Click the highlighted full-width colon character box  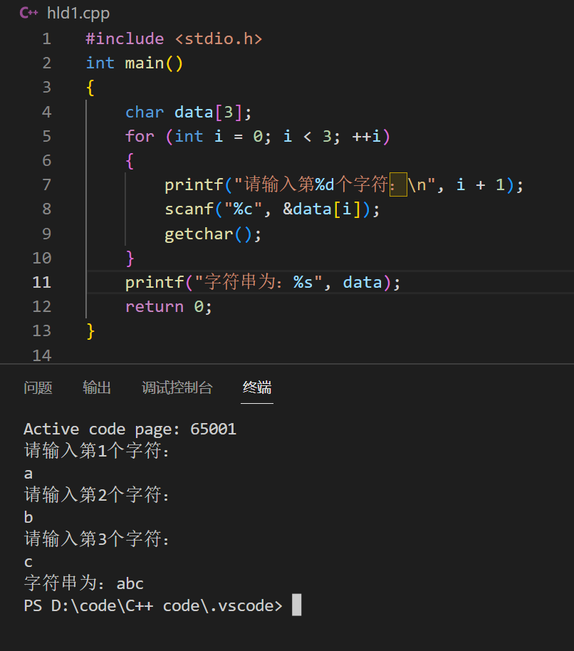pyautogui.click(x=398, y=184)
